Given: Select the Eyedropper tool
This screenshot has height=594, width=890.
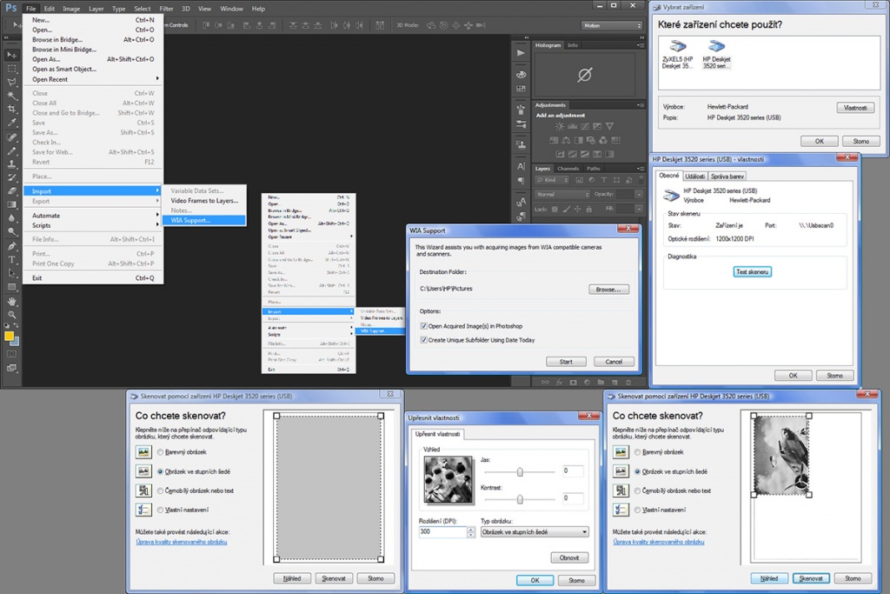Looking at the screenshot, I should point(11,123).
